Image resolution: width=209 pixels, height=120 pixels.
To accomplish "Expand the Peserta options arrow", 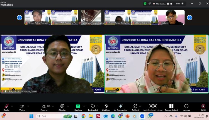I will click(x=53, y=106).
